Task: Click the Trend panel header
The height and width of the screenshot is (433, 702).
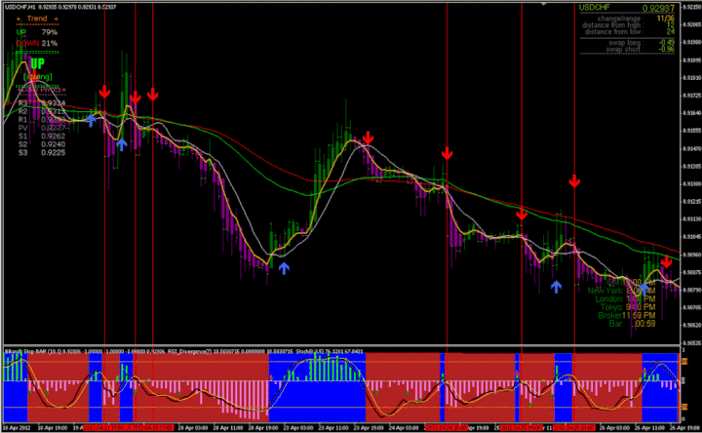Action: pyautogui.click(x=37, y=19)
